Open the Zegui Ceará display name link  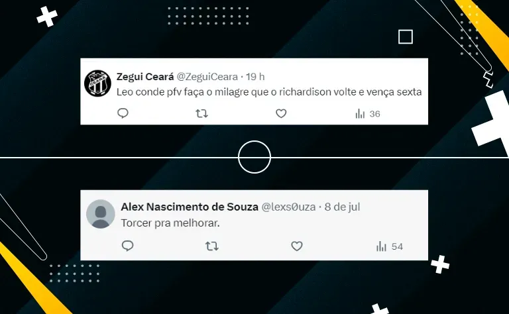pyautogui.click(x=145, y=77)
